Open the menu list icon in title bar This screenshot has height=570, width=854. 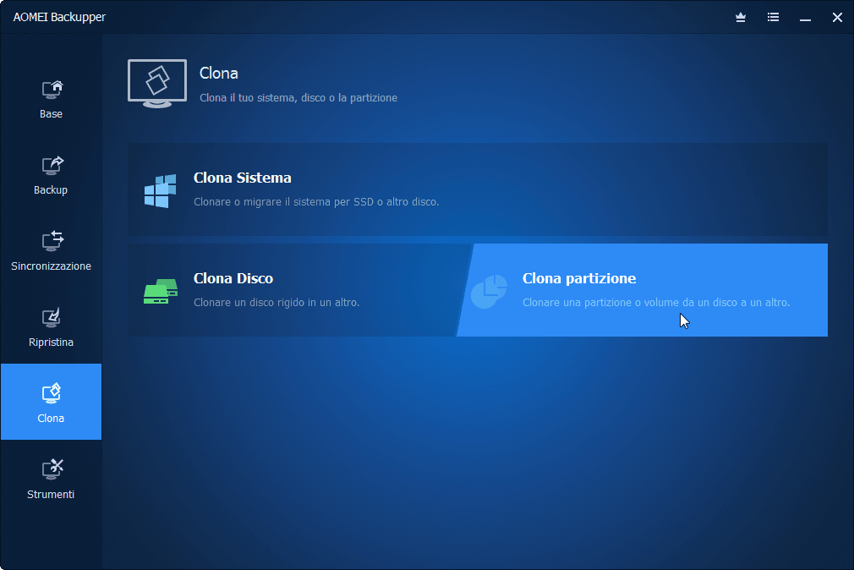pyautogui.click(x=773, y=18)
